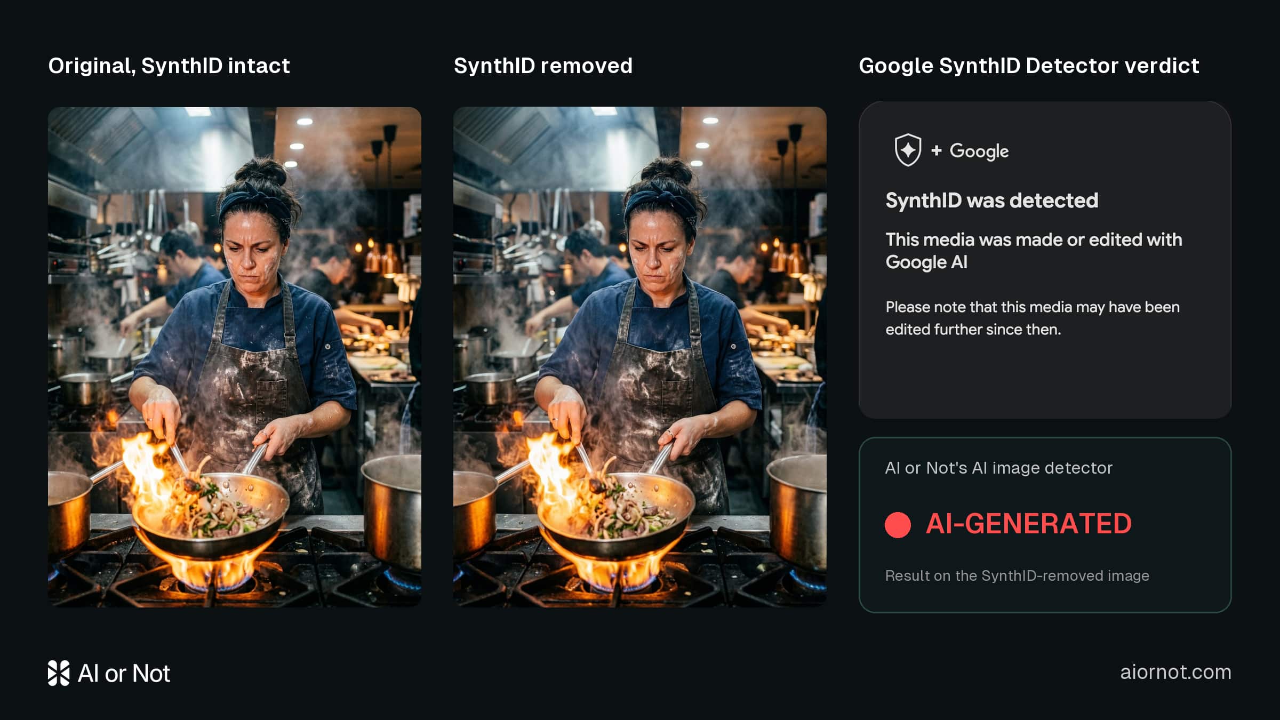1280x720 pixels.
Task: Open the SynthID removed image
Action: coord(640,357)
